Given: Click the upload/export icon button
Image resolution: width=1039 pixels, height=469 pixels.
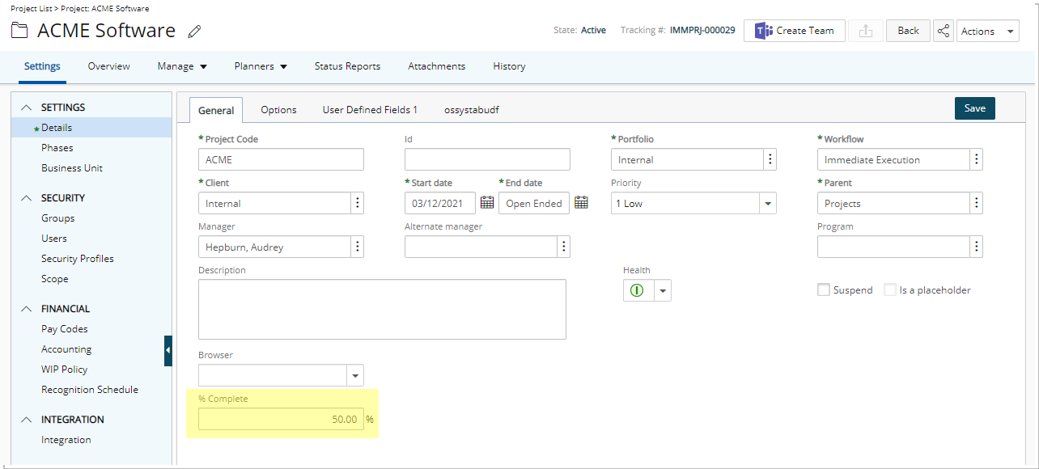Looking at the screenshot, I should (x=866, y=31).
